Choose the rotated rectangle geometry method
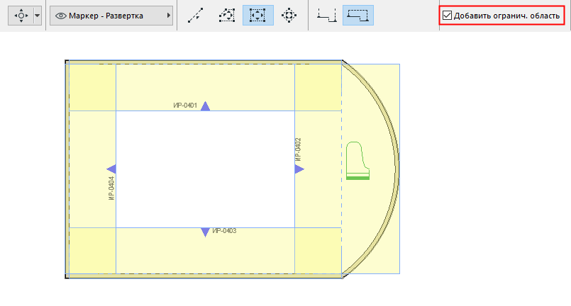 288,15
